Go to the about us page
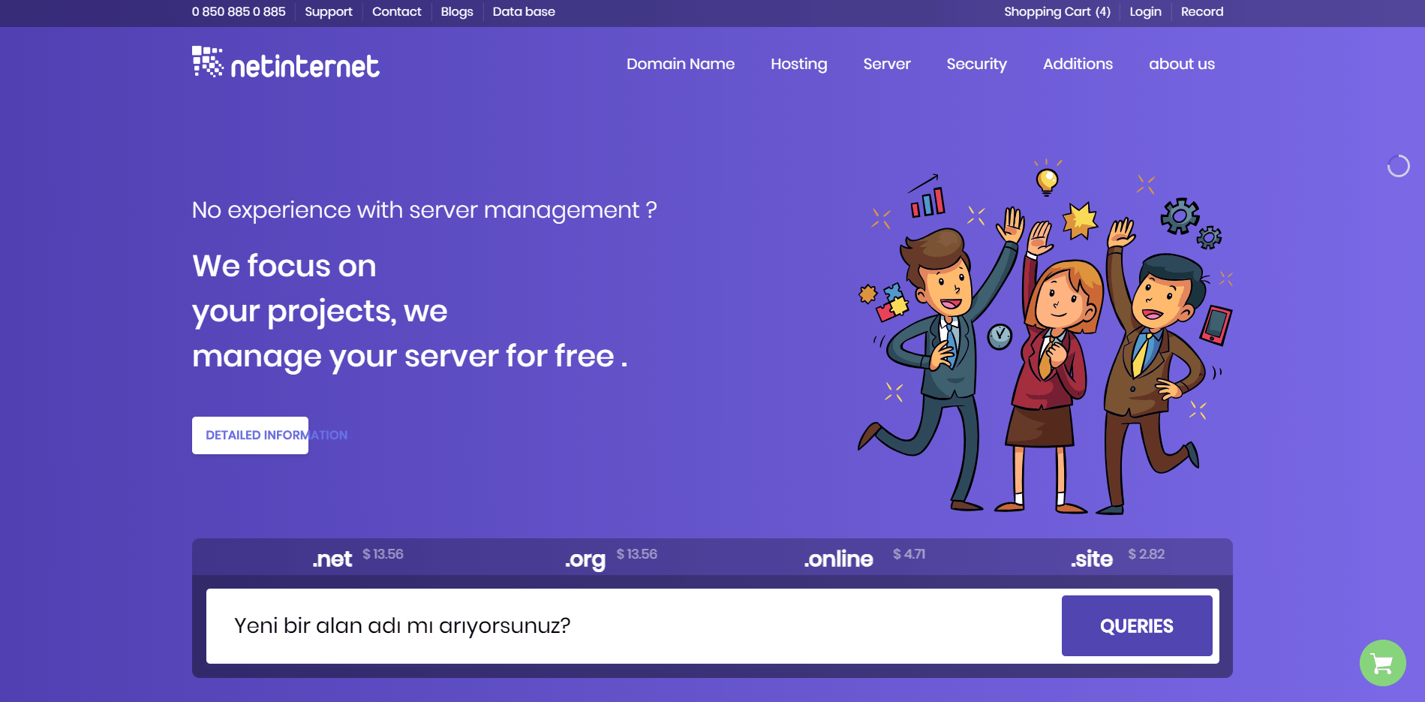Image resolution: width=1425 pixels, height=702 pixels. coord(1182,64)
